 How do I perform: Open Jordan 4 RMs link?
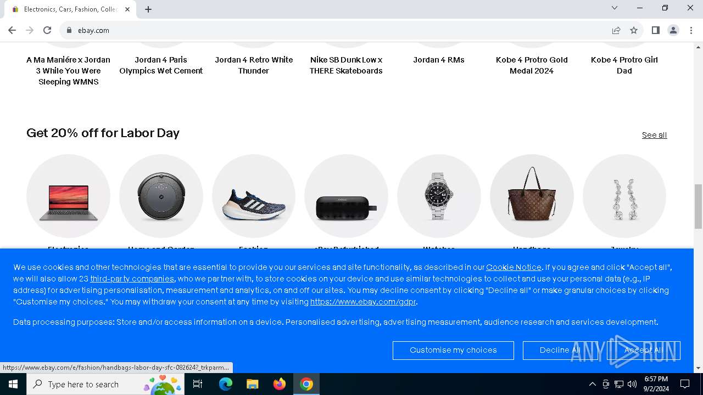click(439, 60)
